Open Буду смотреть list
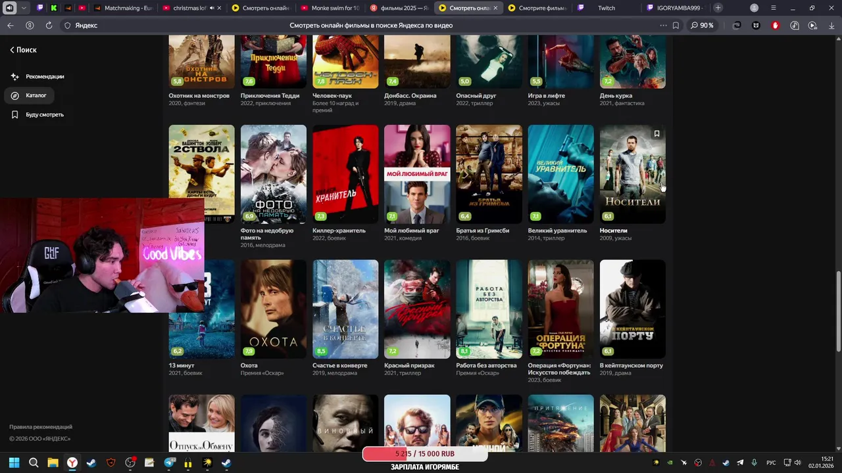This screenshot has width=842, height=473. 37,114
